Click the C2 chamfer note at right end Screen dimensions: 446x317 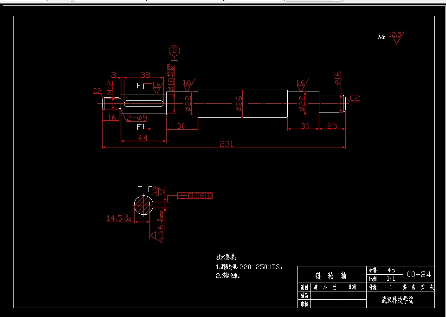click(x=355, y=99)
